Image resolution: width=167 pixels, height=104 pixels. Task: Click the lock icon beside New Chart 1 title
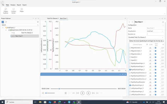[x=163, y=22]
